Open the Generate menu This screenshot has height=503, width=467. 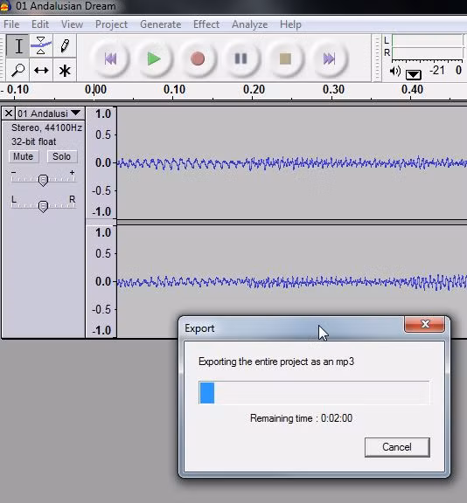(161, 24)
